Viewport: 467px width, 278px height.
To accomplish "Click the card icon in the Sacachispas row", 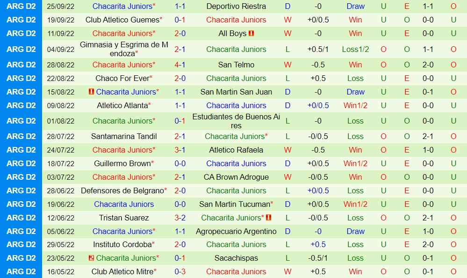I will (x=91, y=258).
